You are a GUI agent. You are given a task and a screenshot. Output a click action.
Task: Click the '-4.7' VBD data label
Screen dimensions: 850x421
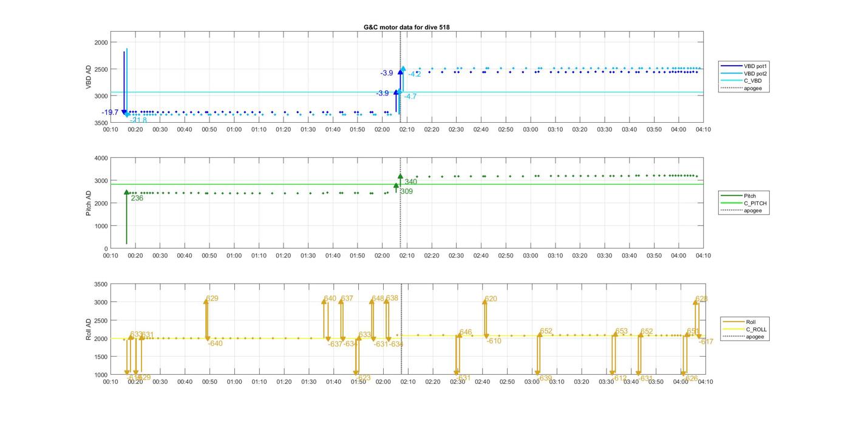click(x=410, y=96)
